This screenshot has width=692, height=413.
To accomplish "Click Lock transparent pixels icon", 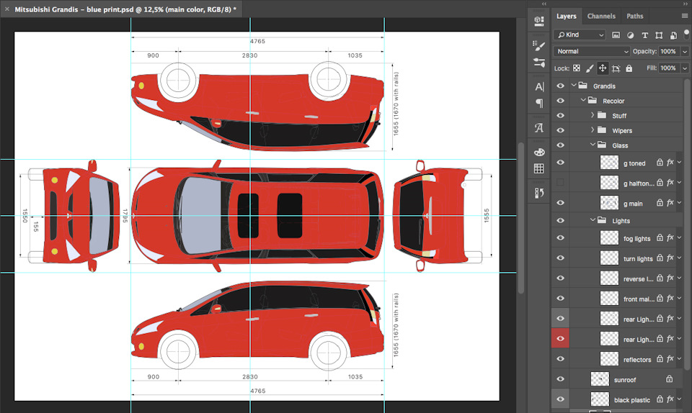I will point(577,68).
